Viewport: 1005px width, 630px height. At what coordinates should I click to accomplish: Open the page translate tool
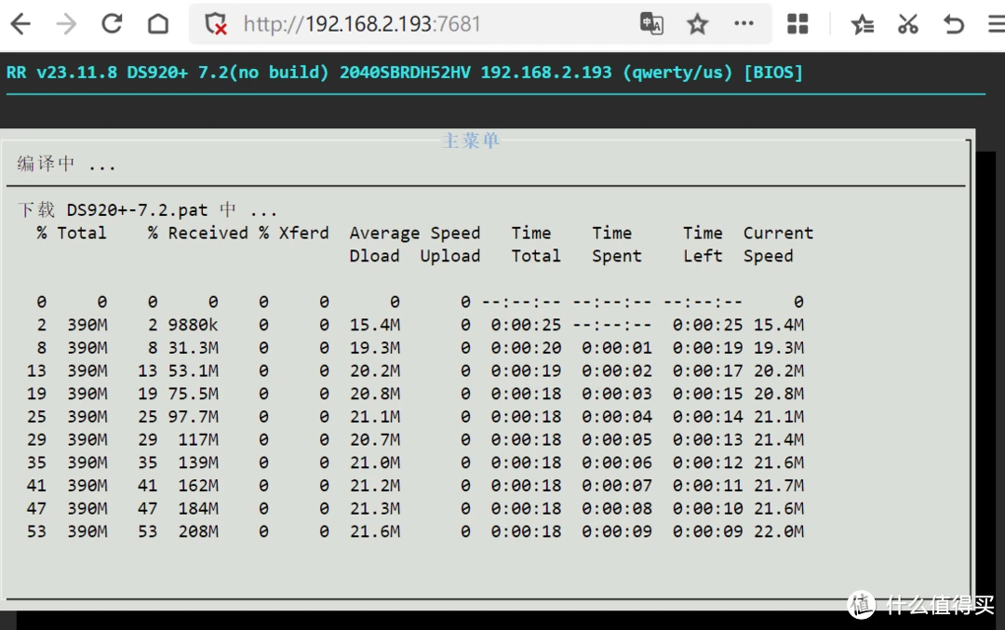tap(651, 23)
